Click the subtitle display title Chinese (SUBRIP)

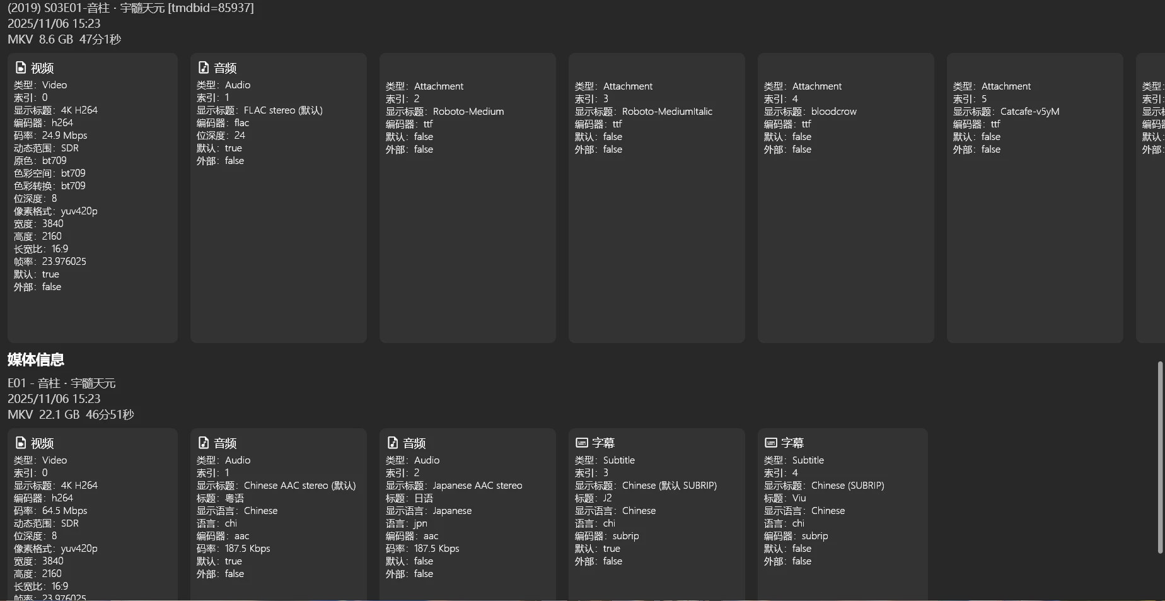tap(847, 486)
